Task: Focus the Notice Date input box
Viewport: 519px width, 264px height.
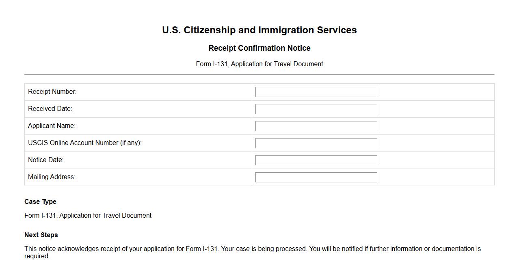Action: coord(316,160)
